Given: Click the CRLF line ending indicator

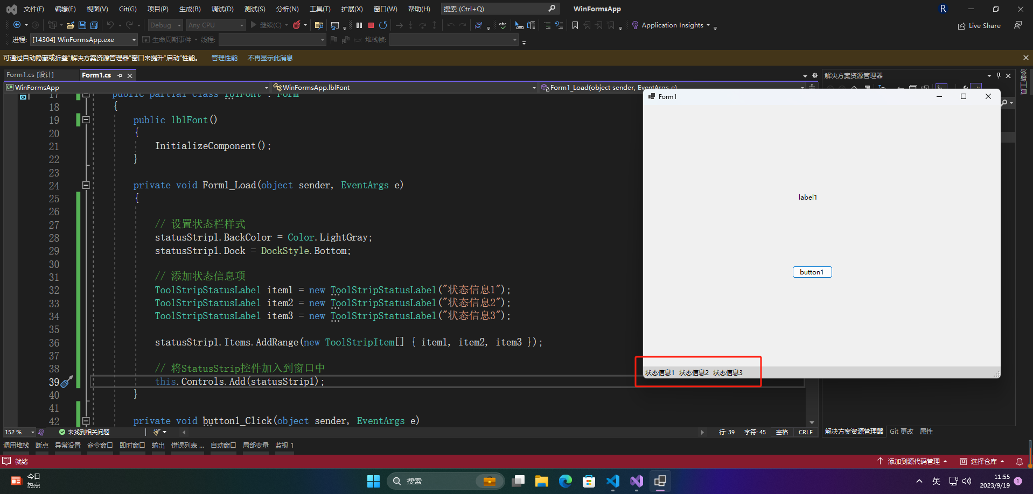Looking at the screenshot, I should click(x=806, y=432).
